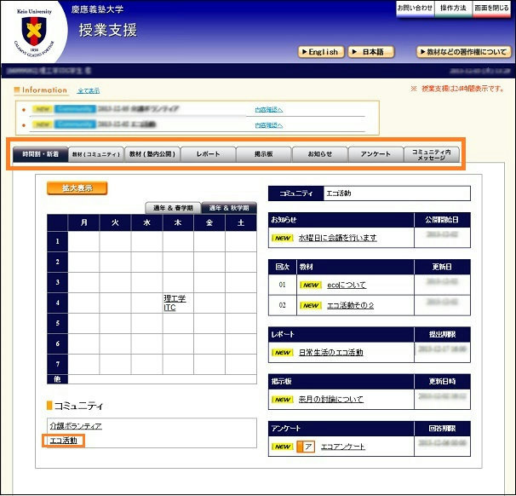Switch to the レポート tab
The width and height of the screenshot is (516, 496).
[x=208, y=154]
